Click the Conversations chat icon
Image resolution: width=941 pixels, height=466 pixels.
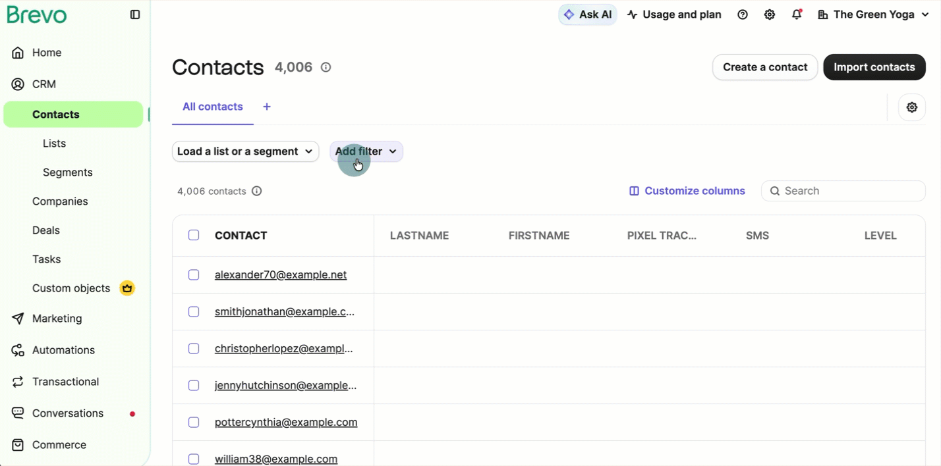[18, 413]
